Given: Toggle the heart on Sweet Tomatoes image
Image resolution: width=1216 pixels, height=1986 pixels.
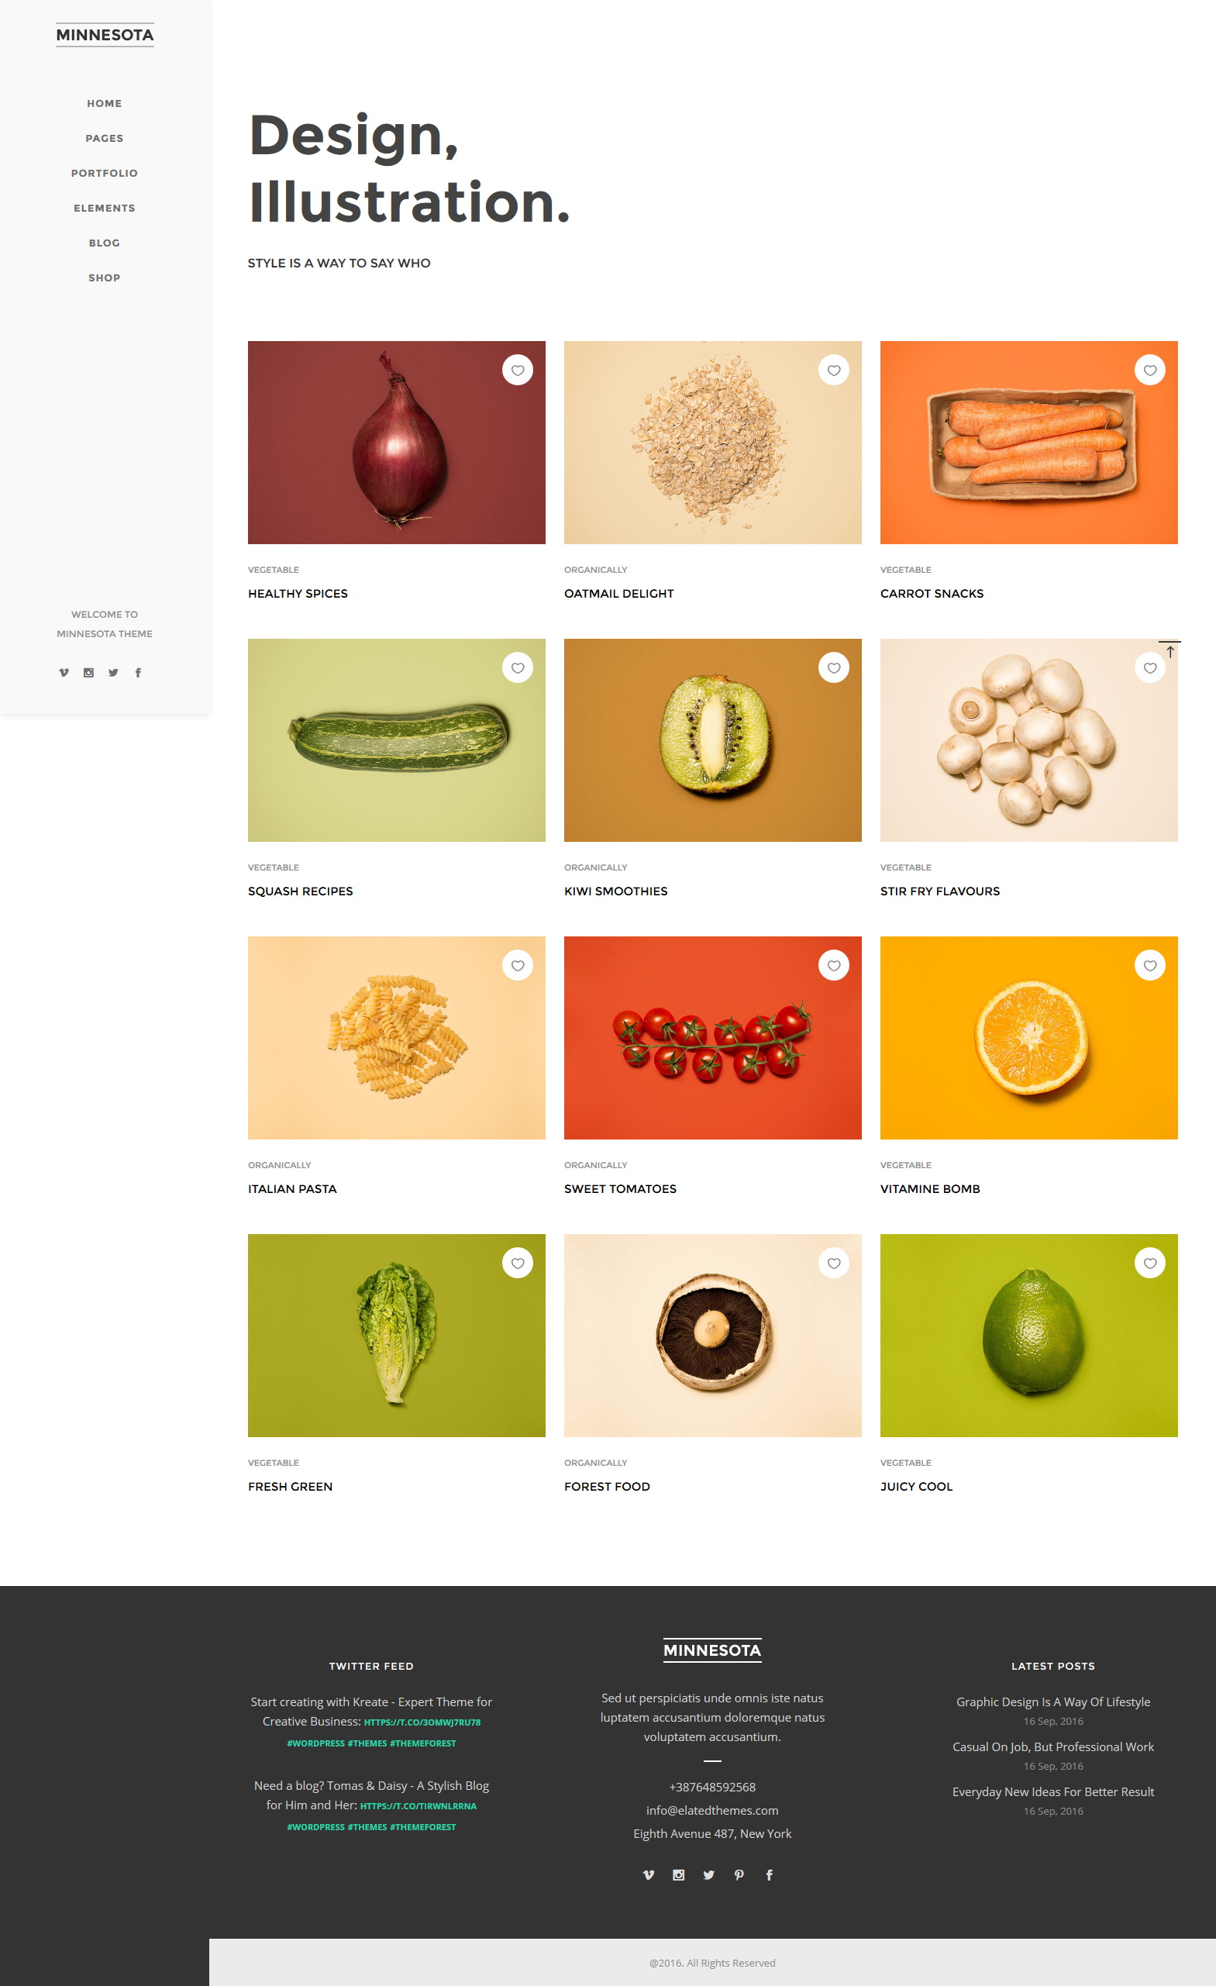Looking at the screenshot, I should (834, 965).
